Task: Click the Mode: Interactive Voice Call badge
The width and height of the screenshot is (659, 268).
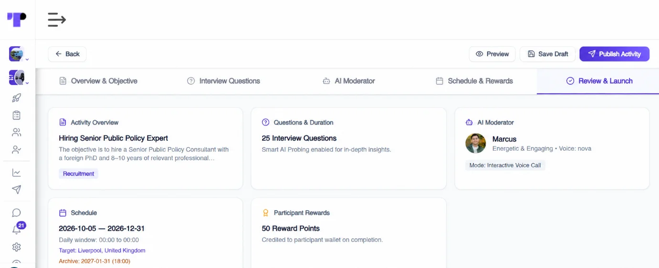Action: point(505,165)
